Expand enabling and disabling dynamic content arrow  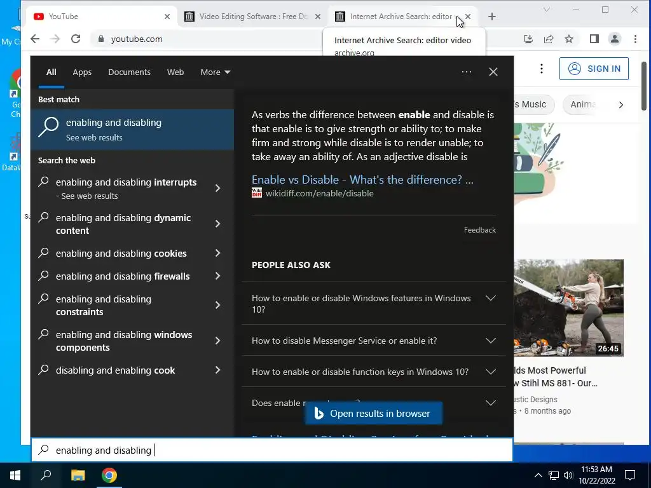217,224
